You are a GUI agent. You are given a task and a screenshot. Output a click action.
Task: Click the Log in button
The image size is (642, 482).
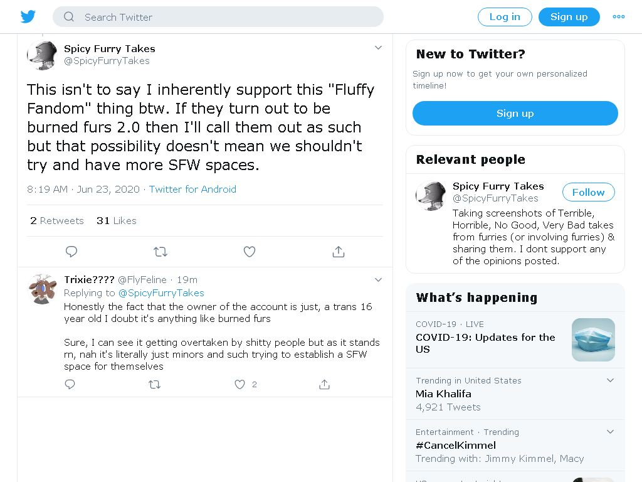(x=505, y=17)
